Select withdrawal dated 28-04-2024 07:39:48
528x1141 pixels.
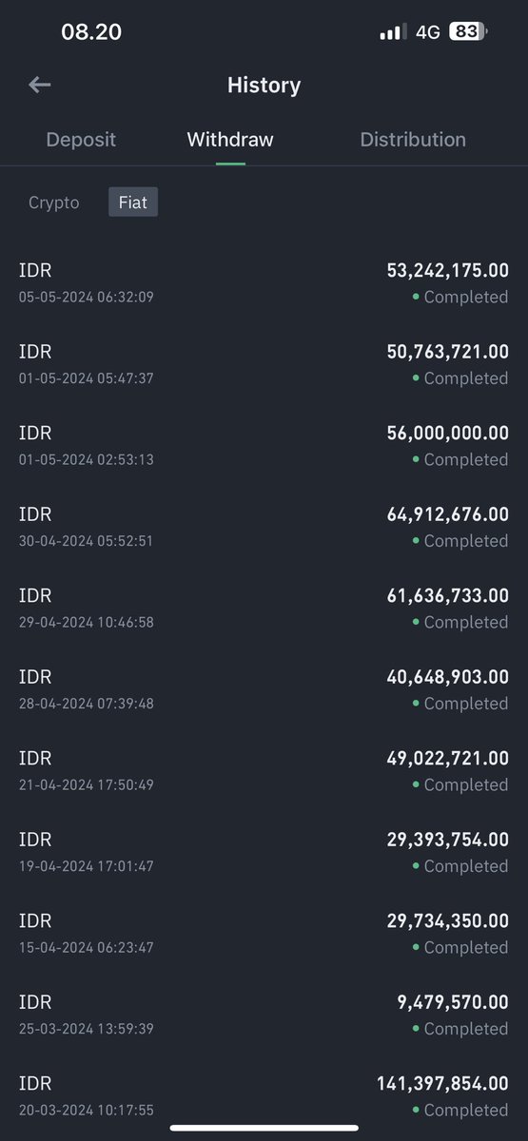(x=264, y=689)
